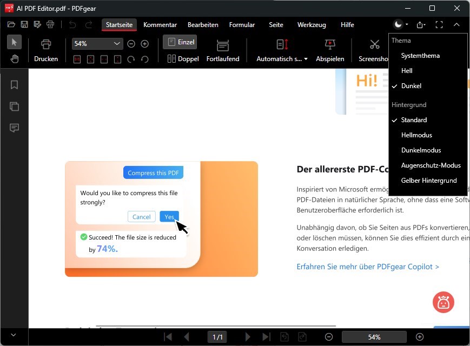
Task: Activate the hand pan tool
Action: [x=14, y=59]
